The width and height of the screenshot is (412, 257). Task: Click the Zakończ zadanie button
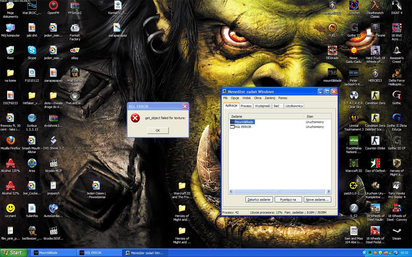tap(259, 200)
